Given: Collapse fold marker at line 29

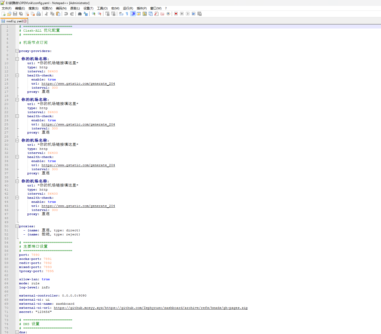Looking at the screenshot, I should (x=17, y=140).
